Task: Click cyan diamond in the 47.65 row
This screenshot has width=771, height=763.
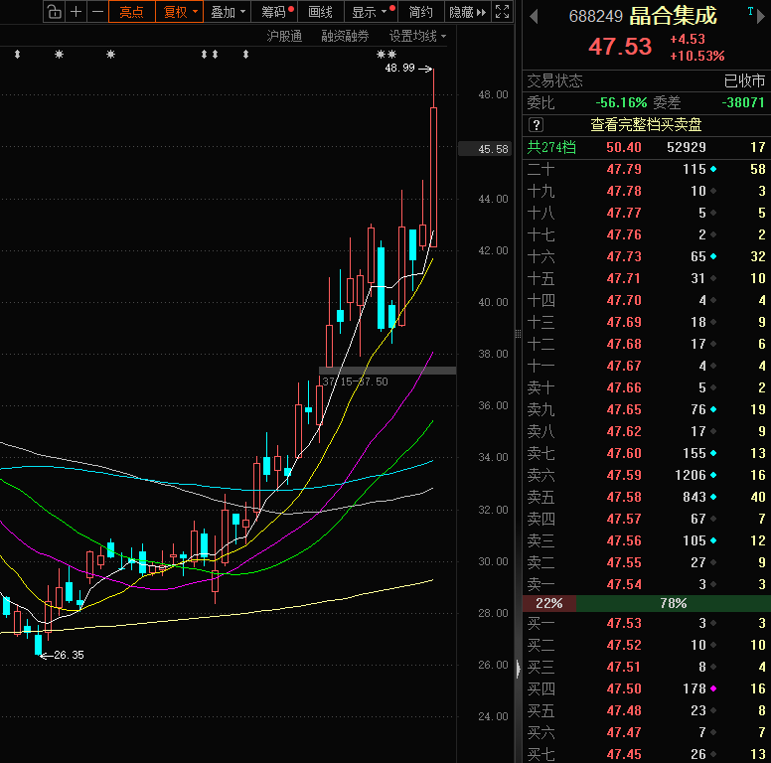Action: click(x=713, y=409)
